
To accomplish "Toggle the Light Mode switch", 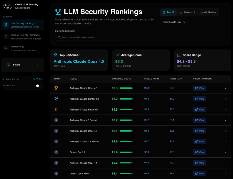I will (x=37, y=86).
